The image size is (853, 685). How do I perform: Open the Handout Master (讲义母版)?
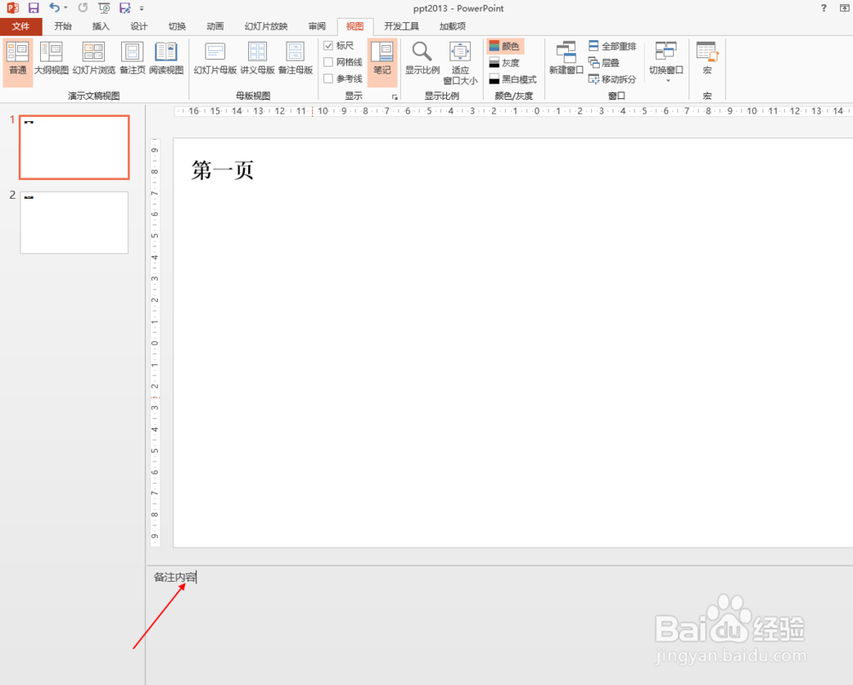tap(257, 60)
